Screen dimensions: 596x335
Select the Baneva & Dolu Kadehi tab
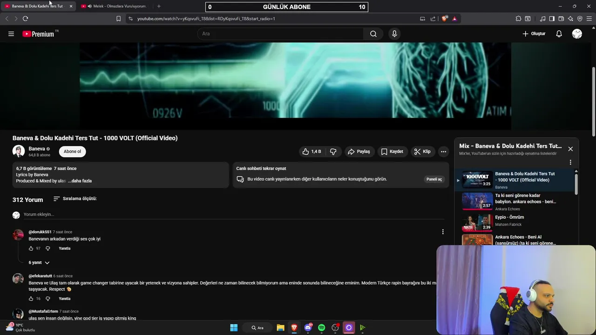pyautogui.click(x=37, y=6)
